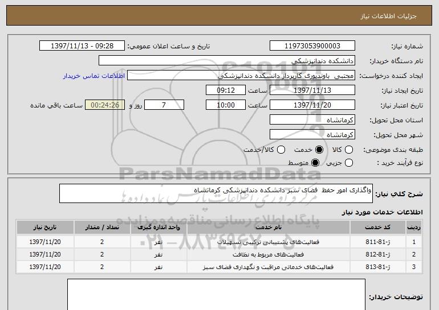Click the buyer notes text area
This screenshot has width=439, height=310.
pyautogui.click(x=216, y=295)
